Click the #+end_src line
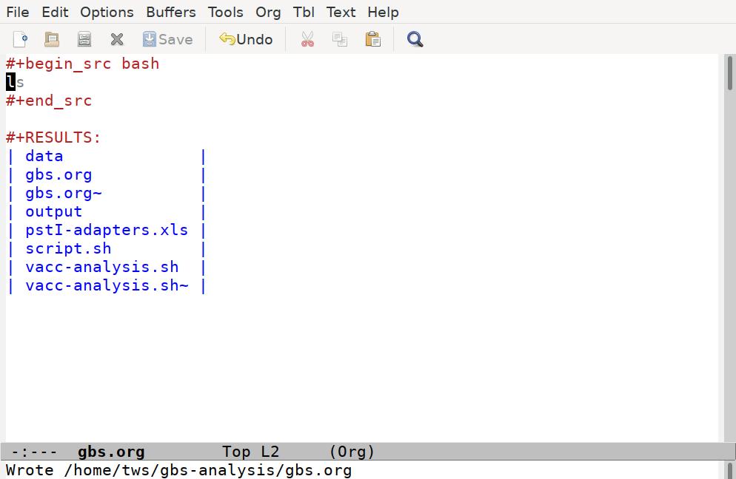736x479 pixels. point(49,101)
